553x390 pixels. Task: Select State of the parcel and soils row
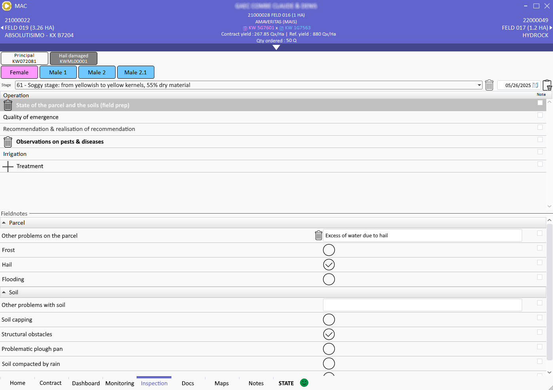[273, 105]
